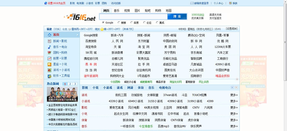Open the 1000元创业 green link

tap(198, 15)
